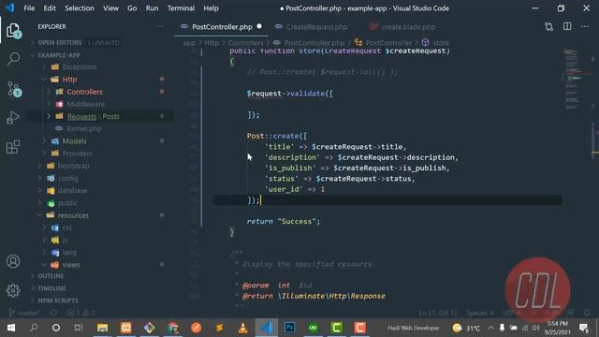The width and height of the screenshot is (599, 337).
Task: Open the notifications bell in status bar
Action: [x=587, y=313]
